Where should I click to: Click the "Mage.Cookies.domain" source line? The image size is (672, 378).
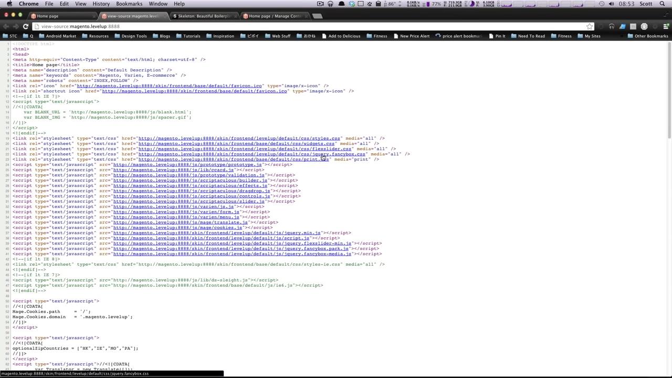click(x=72, y=317)
